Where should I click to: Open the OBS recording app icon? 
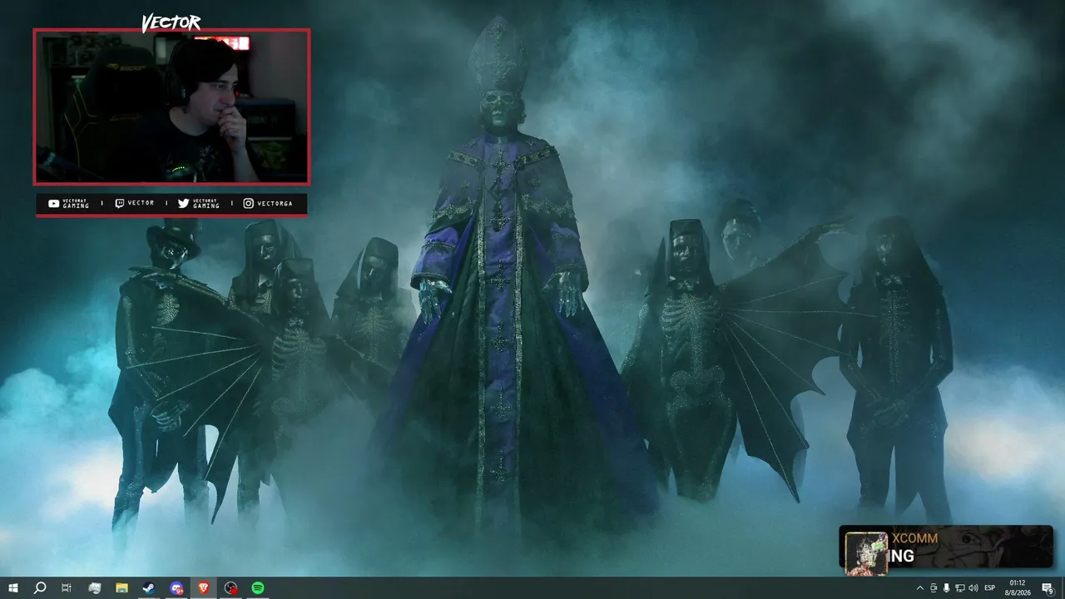(x=231, y=588)
